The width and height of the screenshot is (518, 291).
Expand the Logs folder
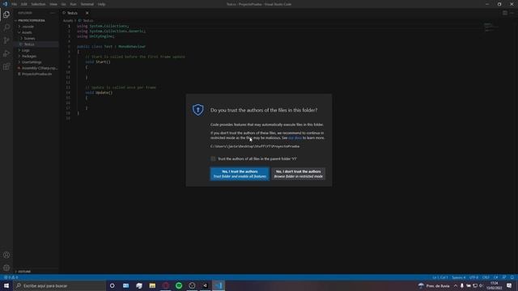tap(26, 50)
